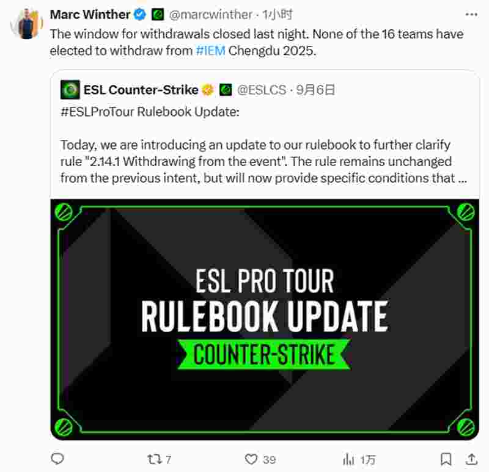
Task: Open the @marcwinther handle link
Action: click(210, 14)
